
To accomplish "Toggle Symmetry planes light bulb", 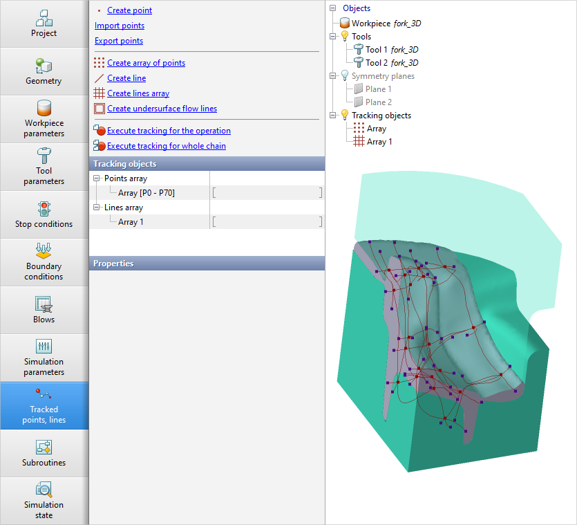I will tap(344, 76).
